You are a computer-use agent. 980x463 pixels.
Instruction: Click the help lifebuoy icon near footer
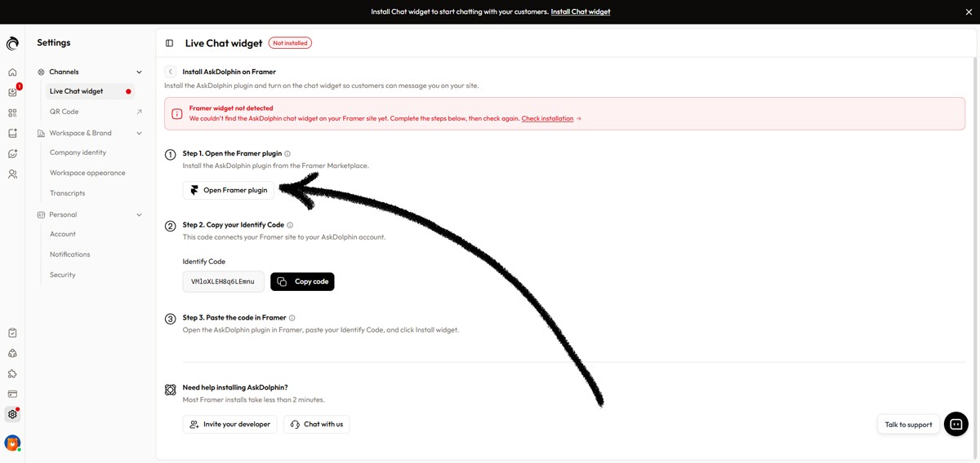pyautogui.click(x=170, y=390)
